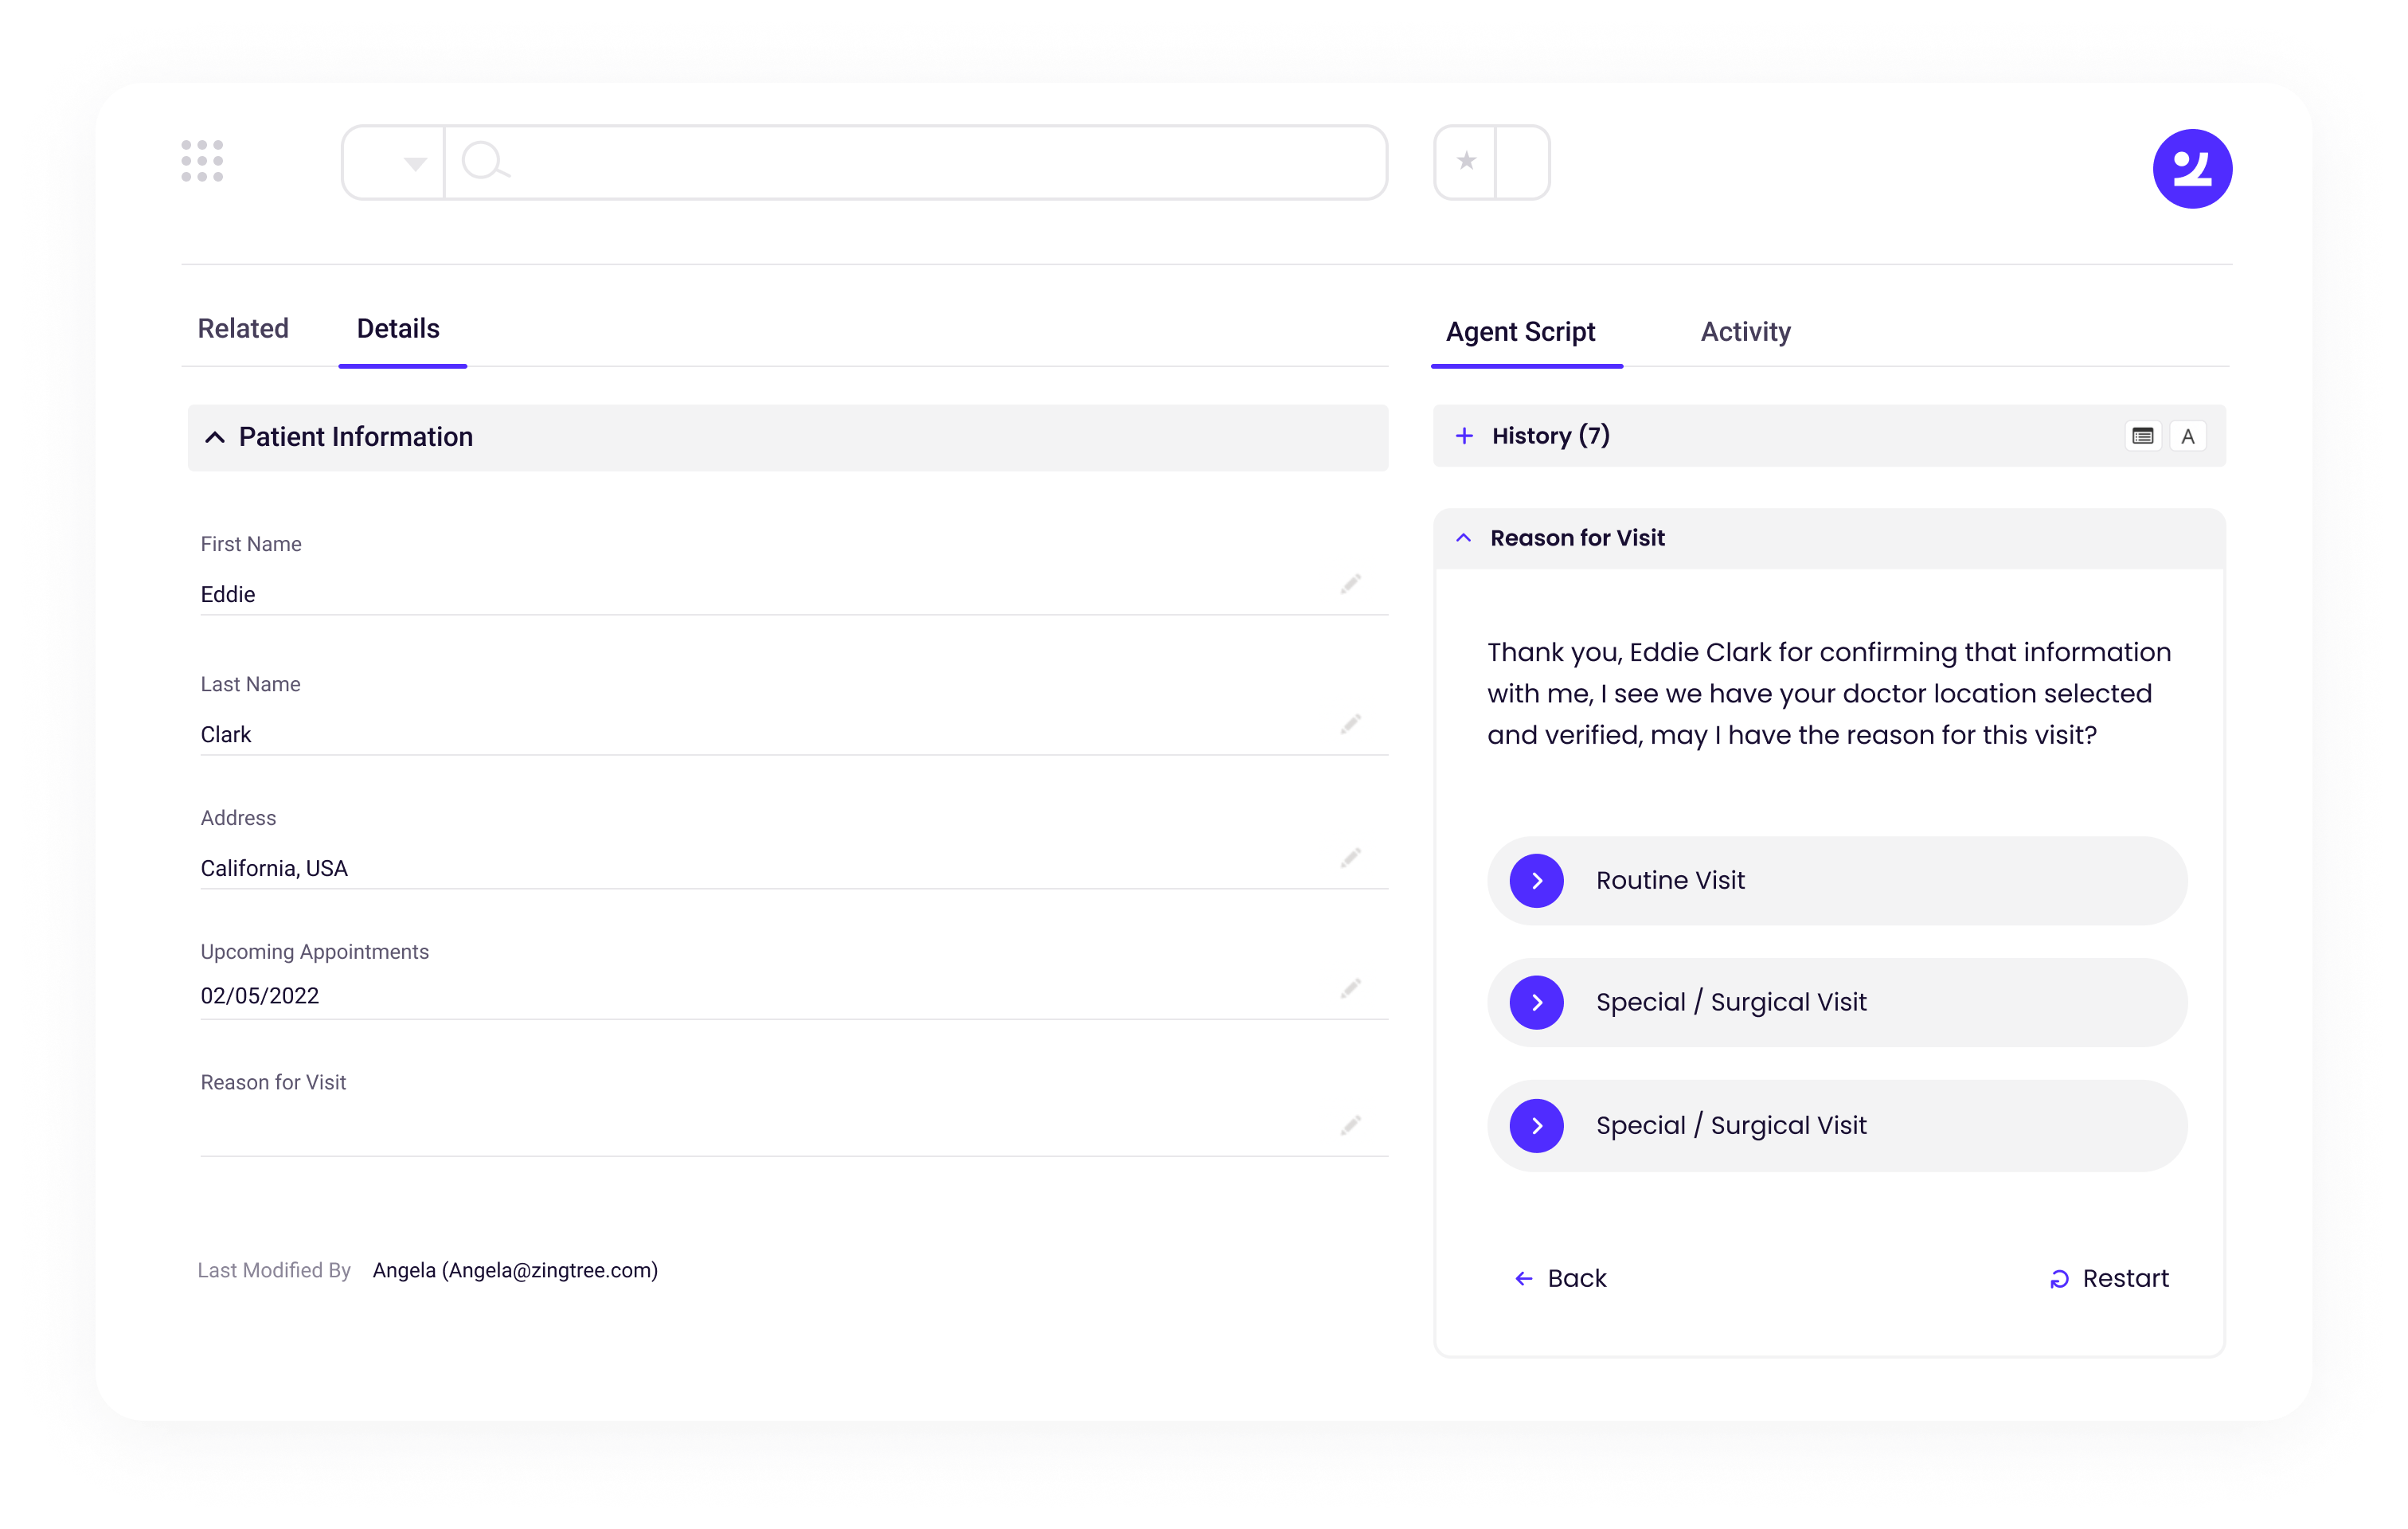
Task: Collapse the Patient Information section
Action: [215, 437]
